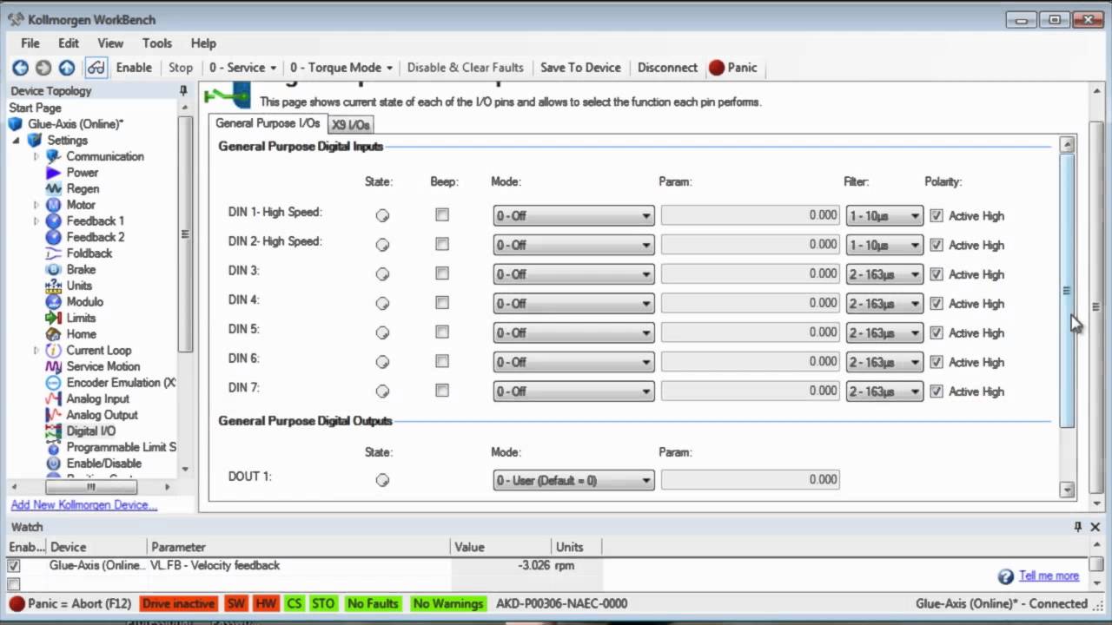Select the Limits icon in tree
The width and height of the screenshot is (1112, 625).
pos(54,318)
